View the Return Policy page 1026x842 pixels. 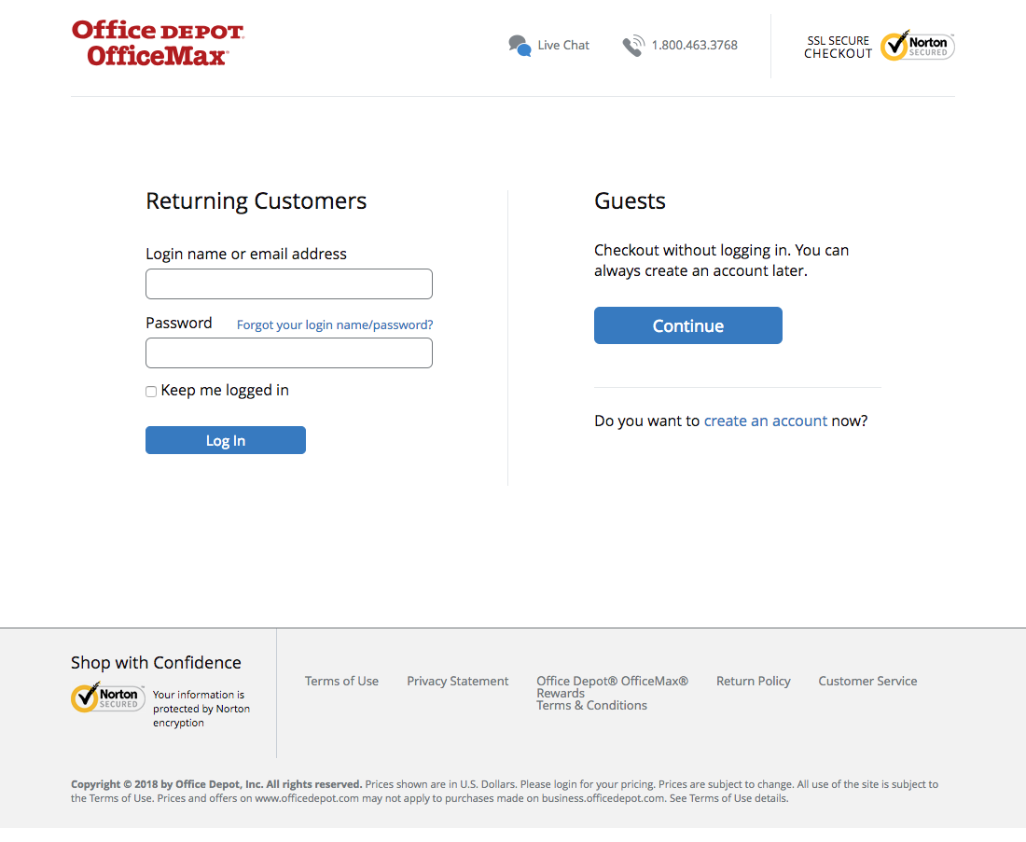tap(753, 681)
